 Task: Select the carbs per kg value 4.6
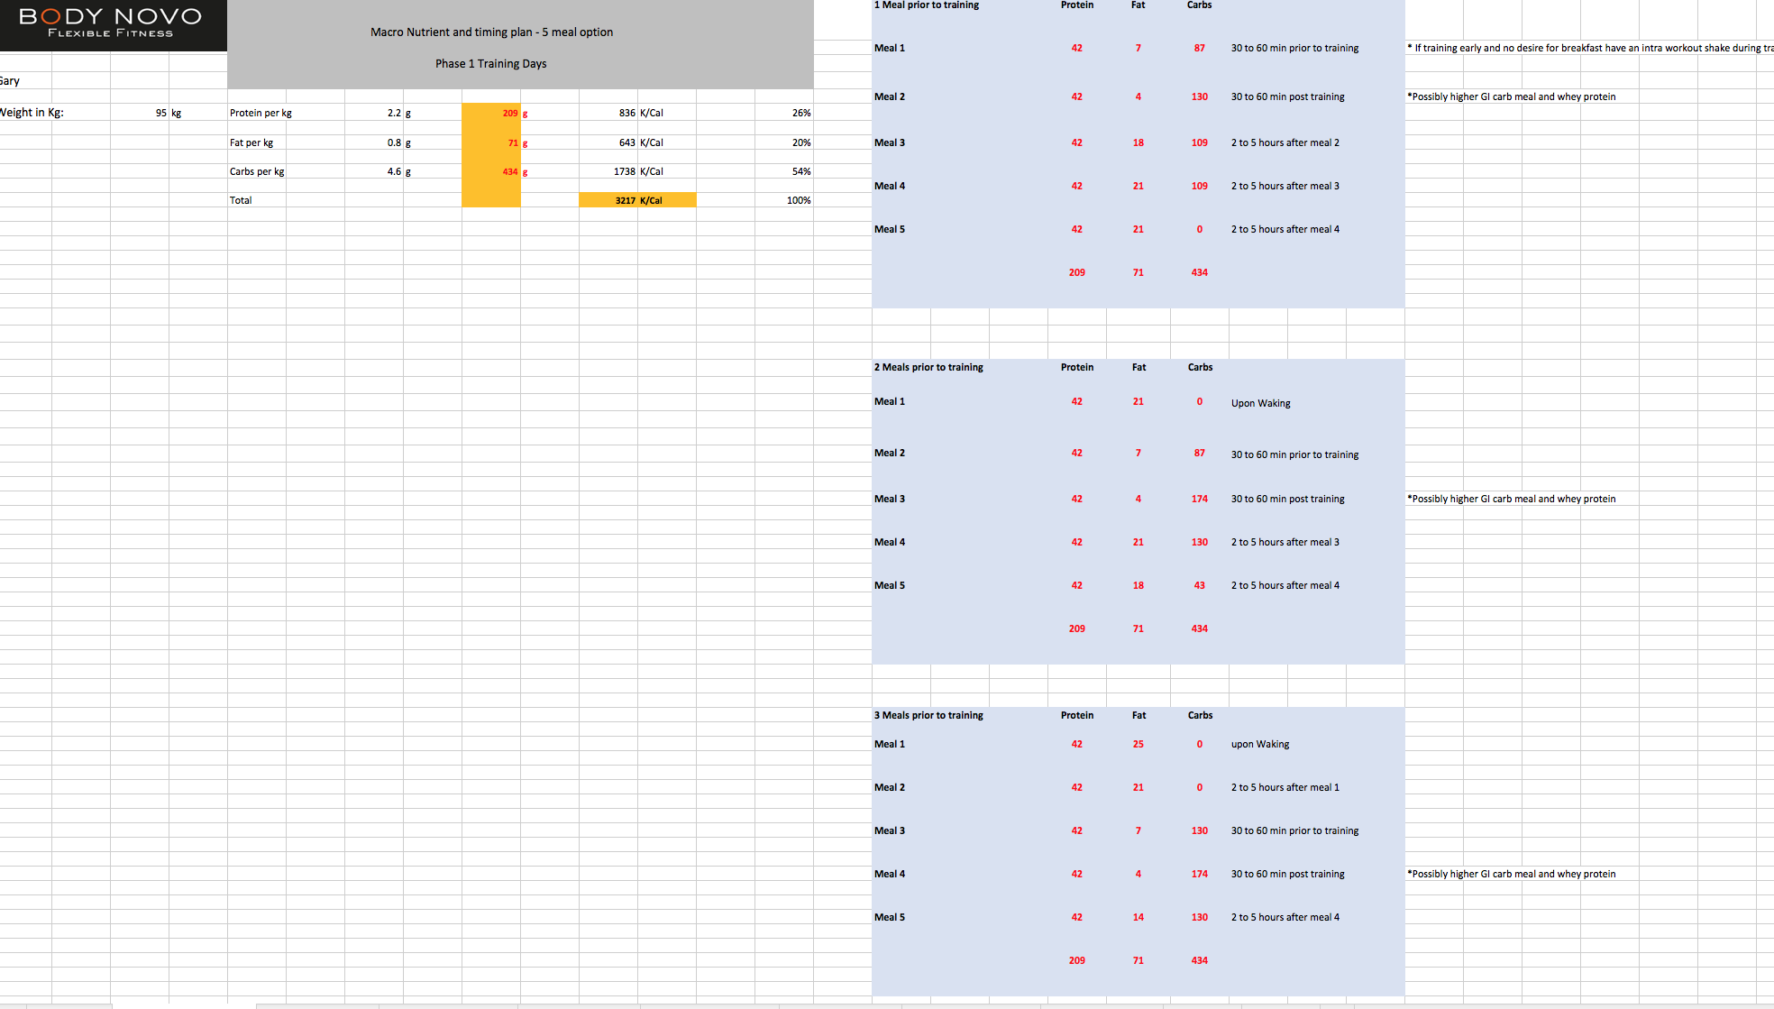coord(394,171)
